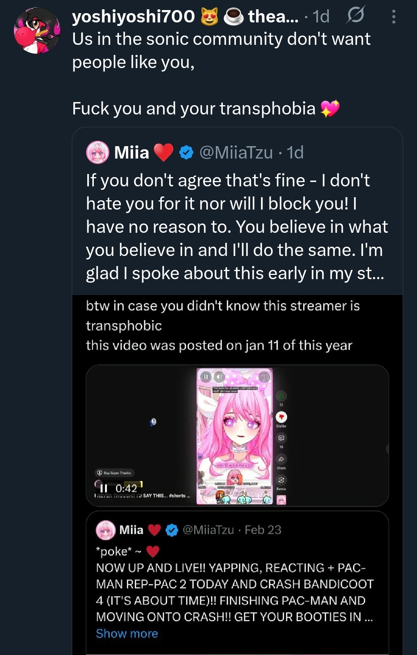Click the @MiiaTzu handle in quoted post
Image resolution: width=417 pixels, height=655 pixels.
coord(236,152)
